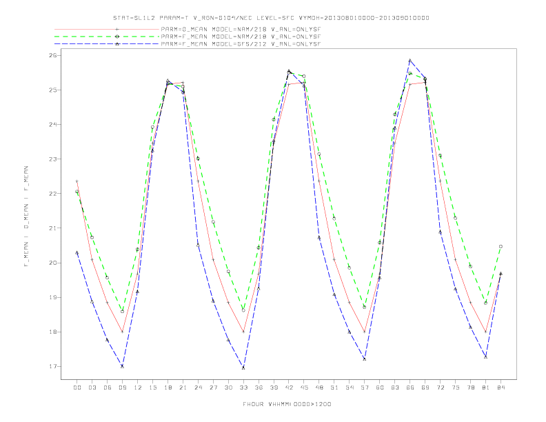Click x-axis forecast hour label 72
The image size is (546, 422).
point(440,388)
